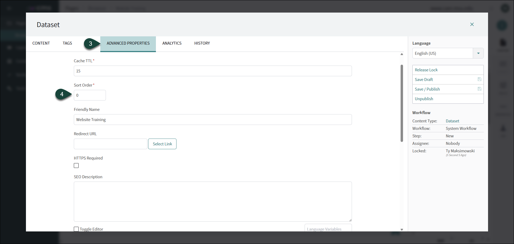The width and height of the screenshot is (514, 244).
Task: Click the Save / Publish disk icon
Action: pyautogui.click(x=479, y=89)
